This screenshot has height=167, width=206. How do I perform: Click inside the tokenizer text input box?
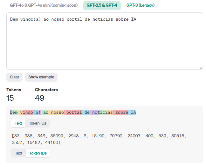(x=105, y=41)
